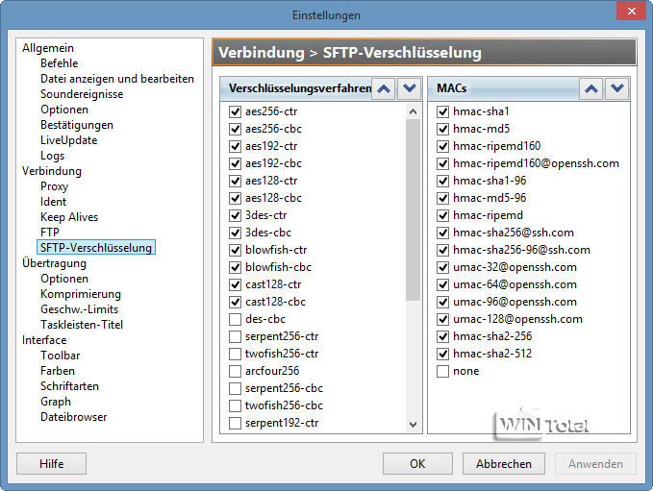Select Übertragung category in tree
This screenshot has width=653, height=491.
54,263
